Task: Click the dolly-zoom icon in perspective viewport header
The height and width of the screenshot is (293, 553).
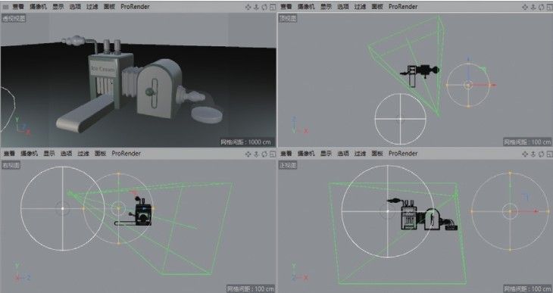Action: 256,7
